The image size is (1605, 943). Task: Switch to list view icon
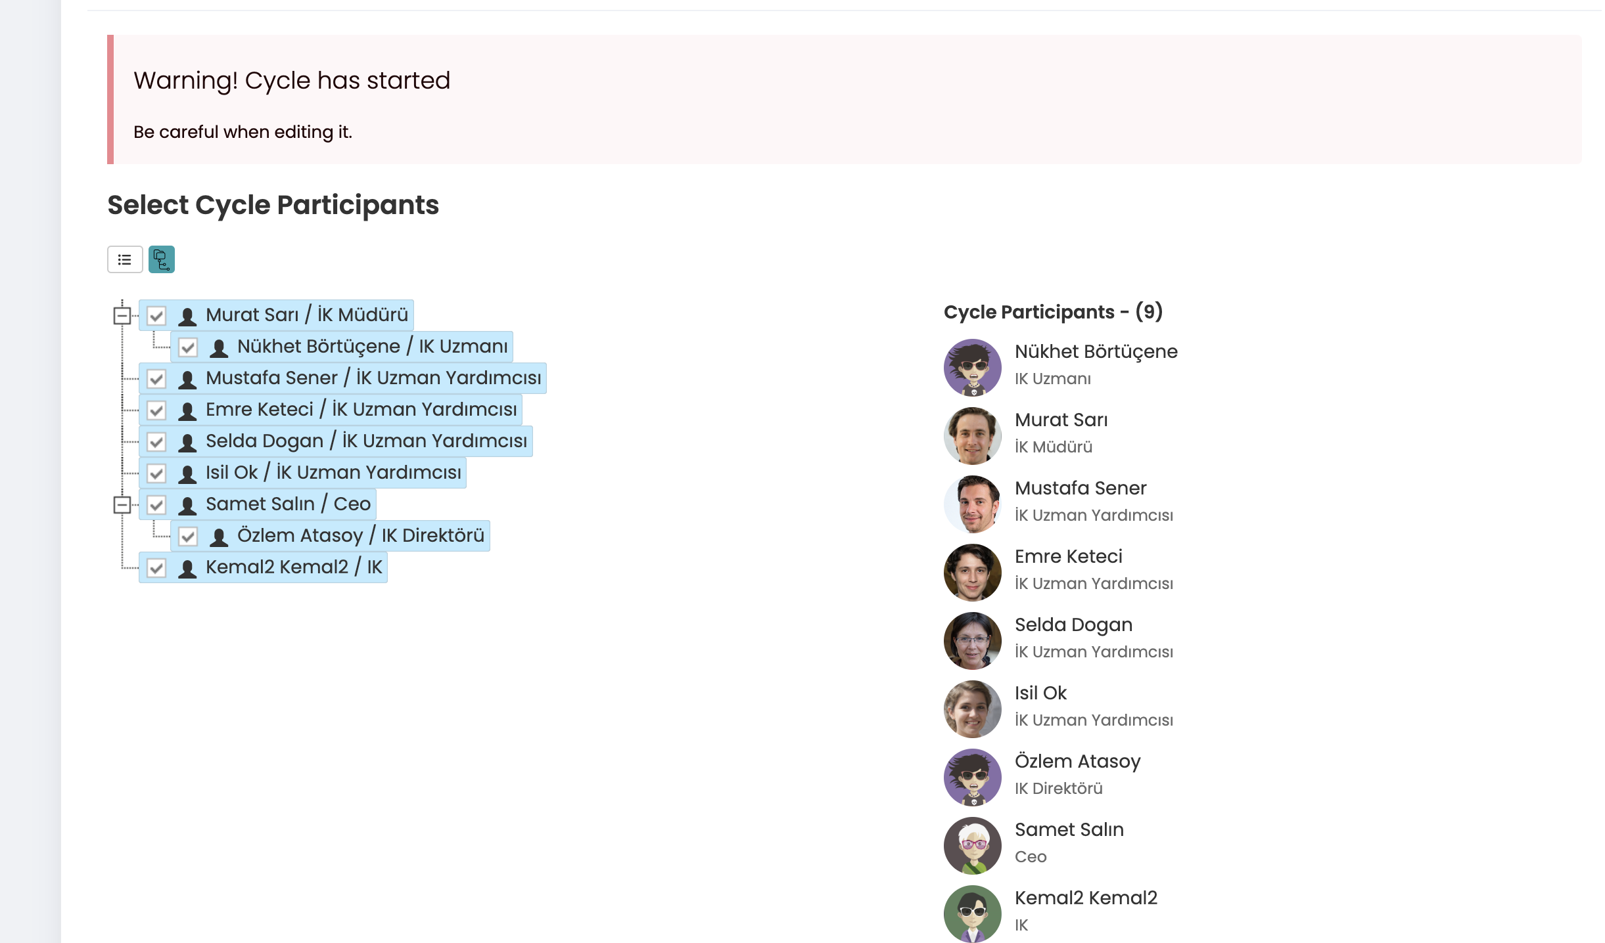point(125,259)
